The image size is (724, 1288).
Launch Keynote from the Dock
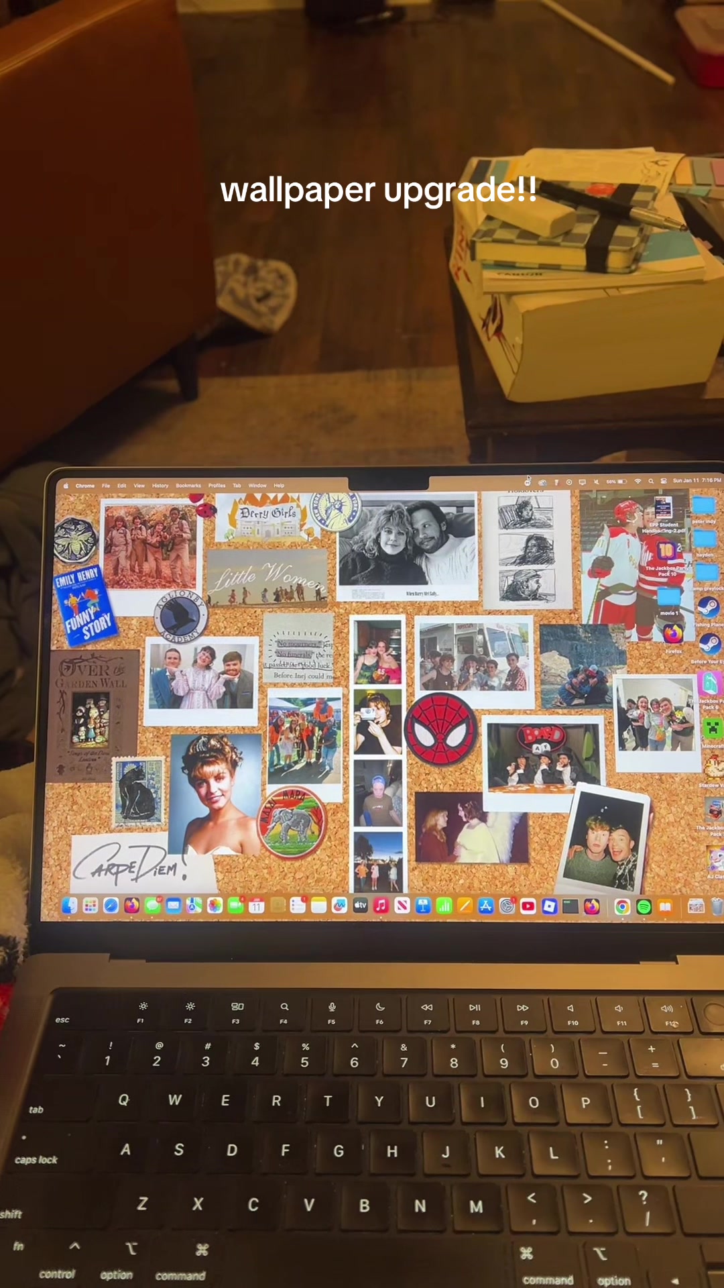[x=423, y=906]
